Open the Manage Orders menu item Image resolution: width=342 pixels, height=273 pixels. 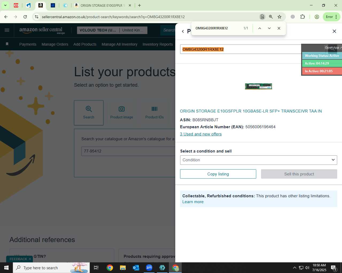point(55,44)
